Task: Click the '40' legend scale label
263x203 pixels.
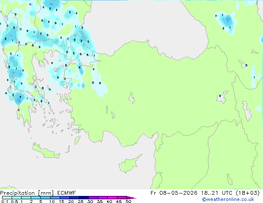Action: pyautogui.click(x=109, y=201)
